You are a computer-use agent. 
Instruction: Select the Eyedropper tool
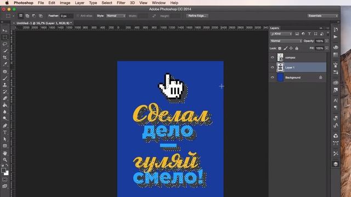[5, 64]
